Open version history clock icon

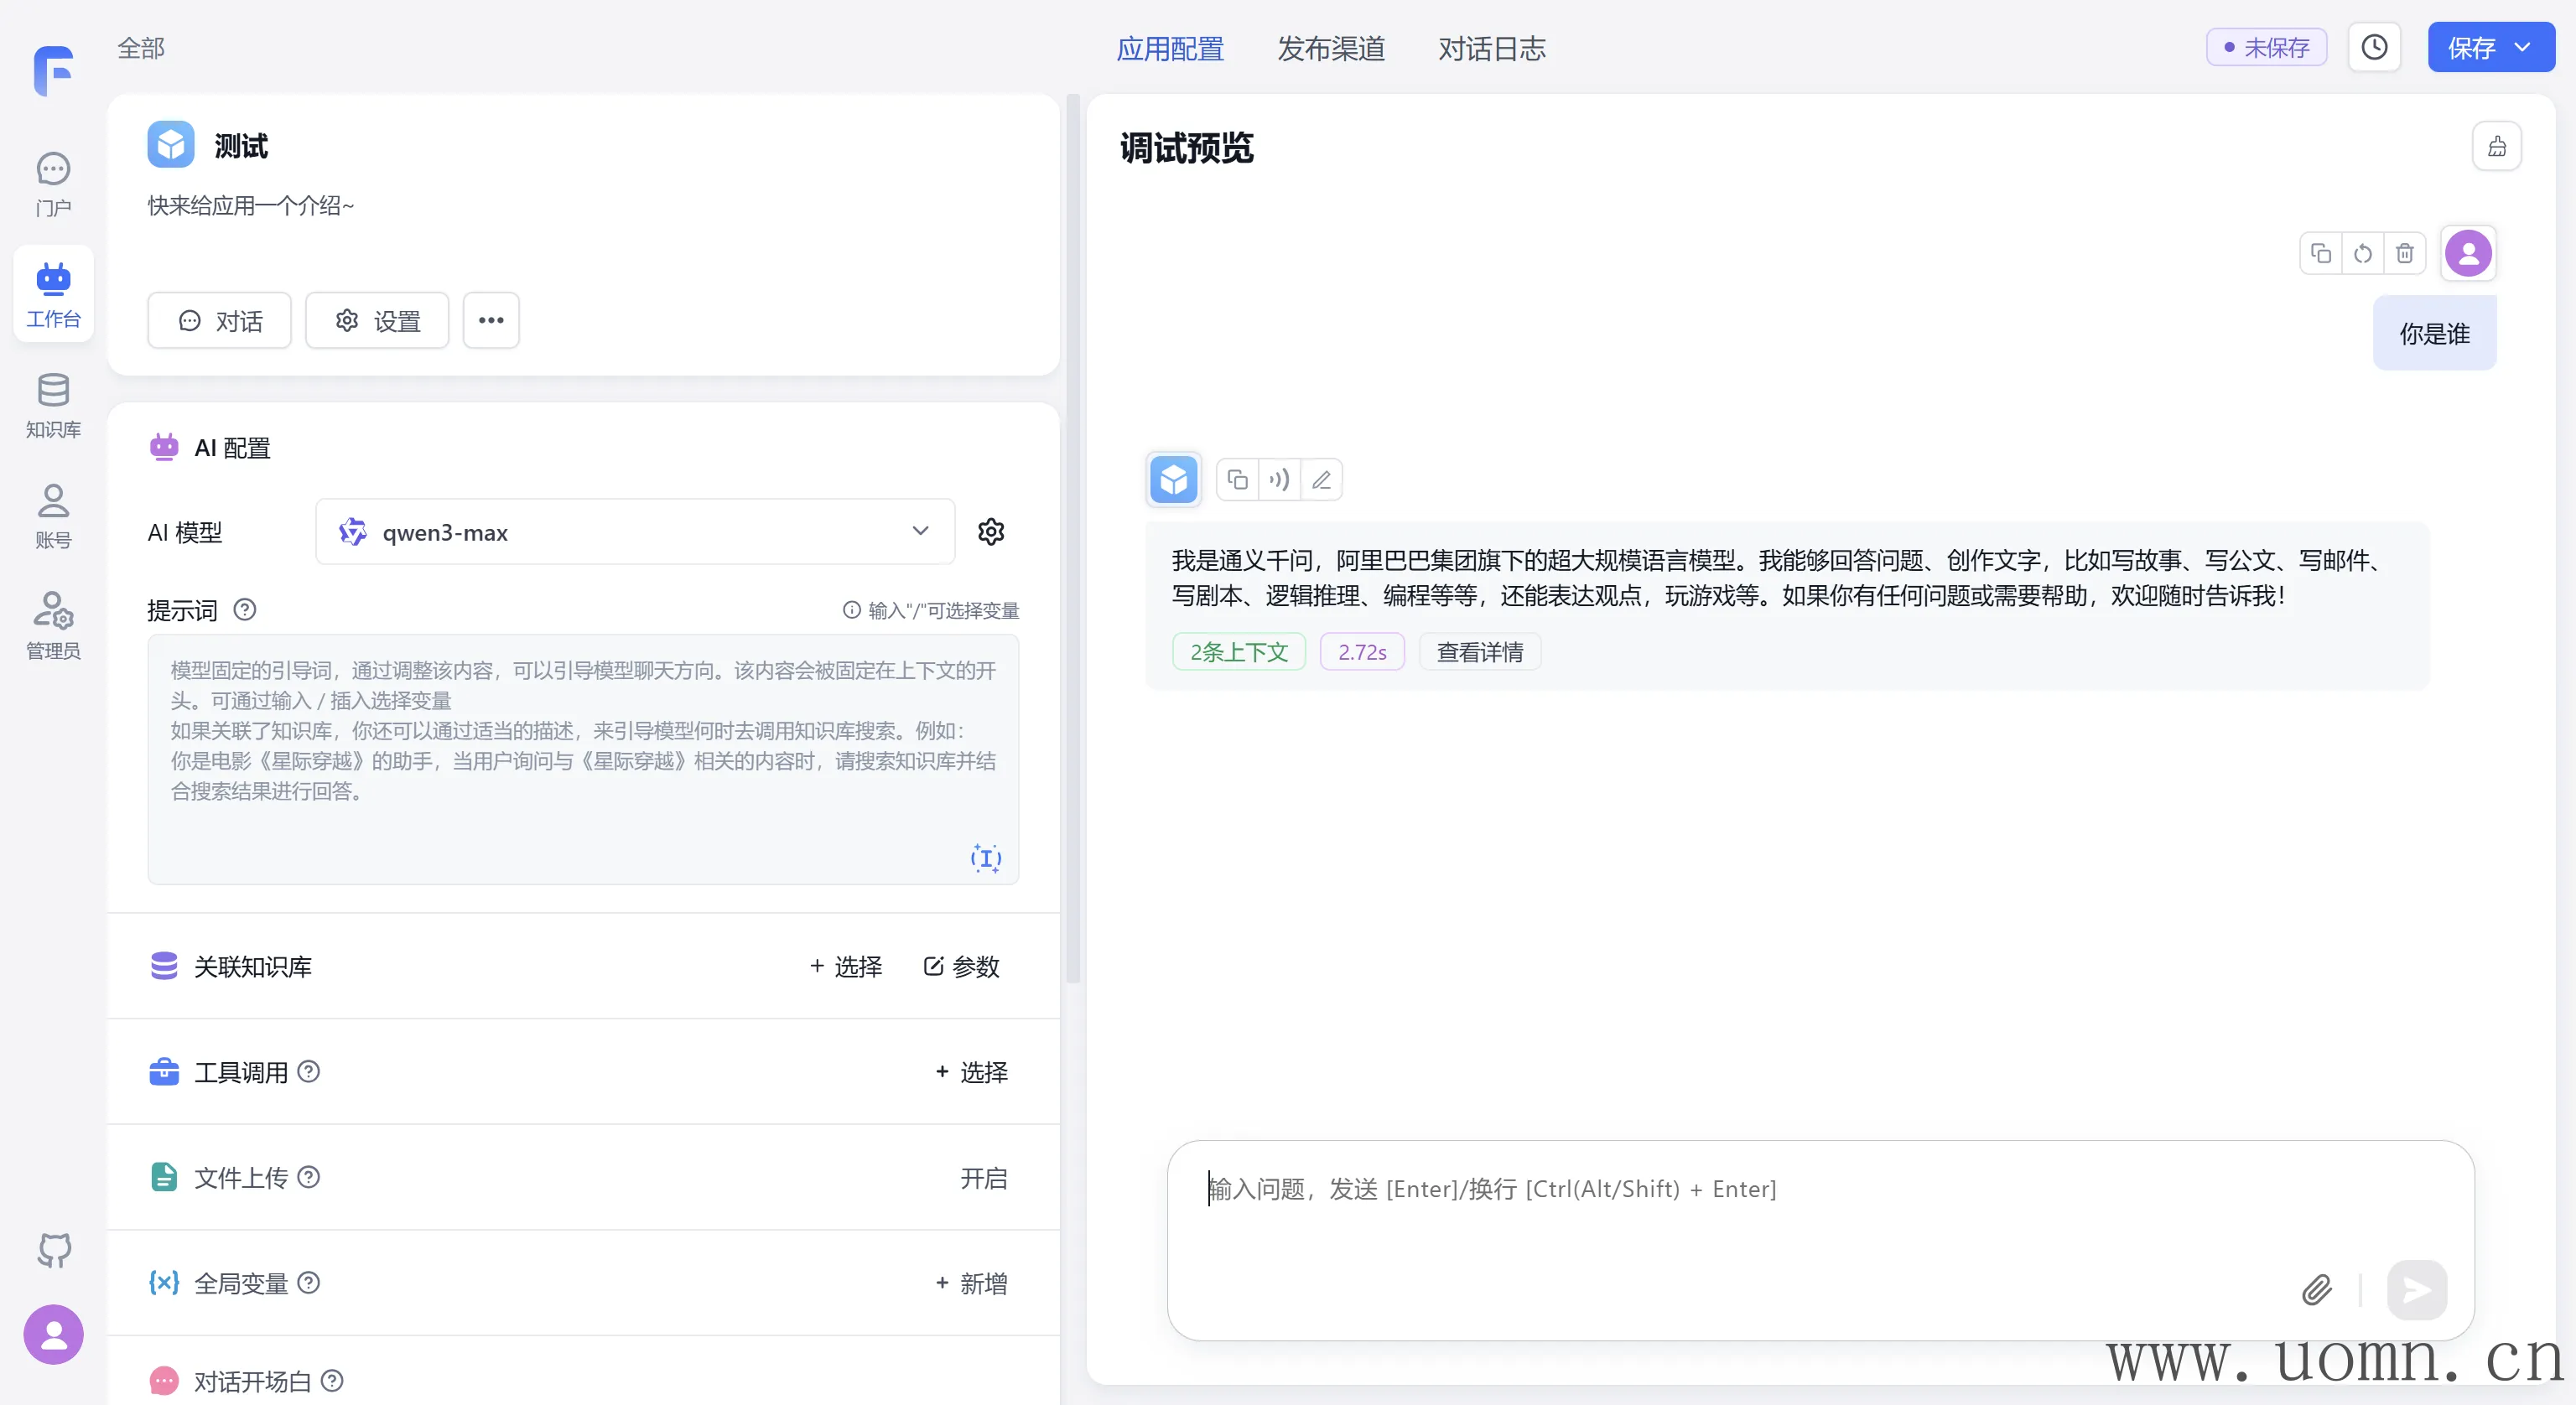click(2374, 47)
